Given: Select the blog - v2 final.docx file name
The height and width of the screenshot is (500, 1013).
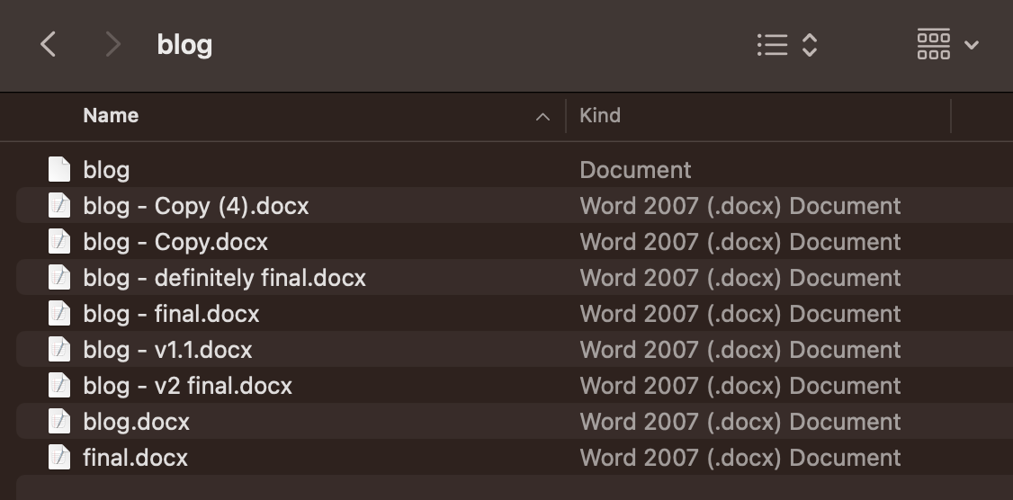Looking at the screenshot, I should click(187, 386).
